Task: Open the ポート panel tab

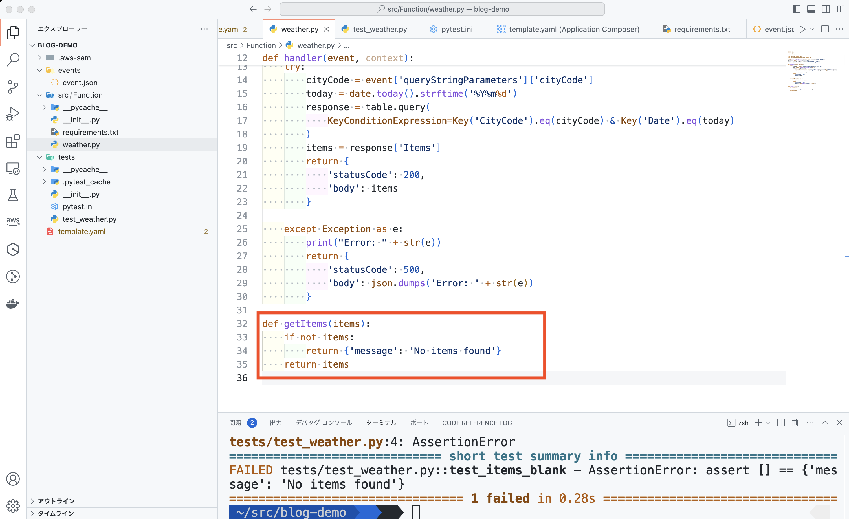Action: pyautogui.click(x=419, y=423)
